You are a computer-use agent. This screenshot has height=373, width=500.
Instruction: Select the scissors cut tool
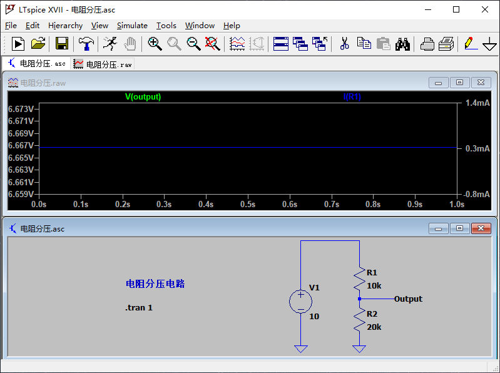[344, 43]
